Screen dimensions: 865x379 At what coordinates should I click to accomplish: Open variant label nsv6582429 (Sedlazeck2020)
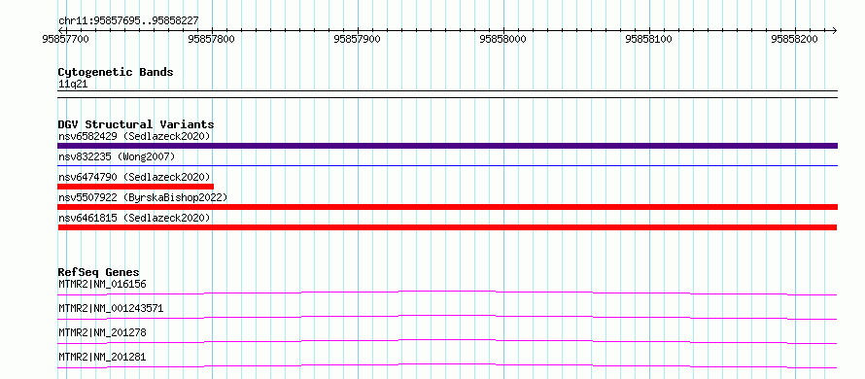(x=134, y=136)
